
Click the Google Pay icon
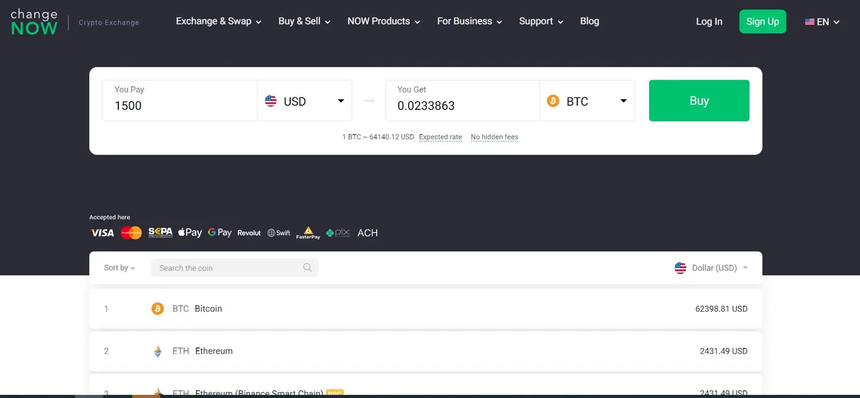220,233
